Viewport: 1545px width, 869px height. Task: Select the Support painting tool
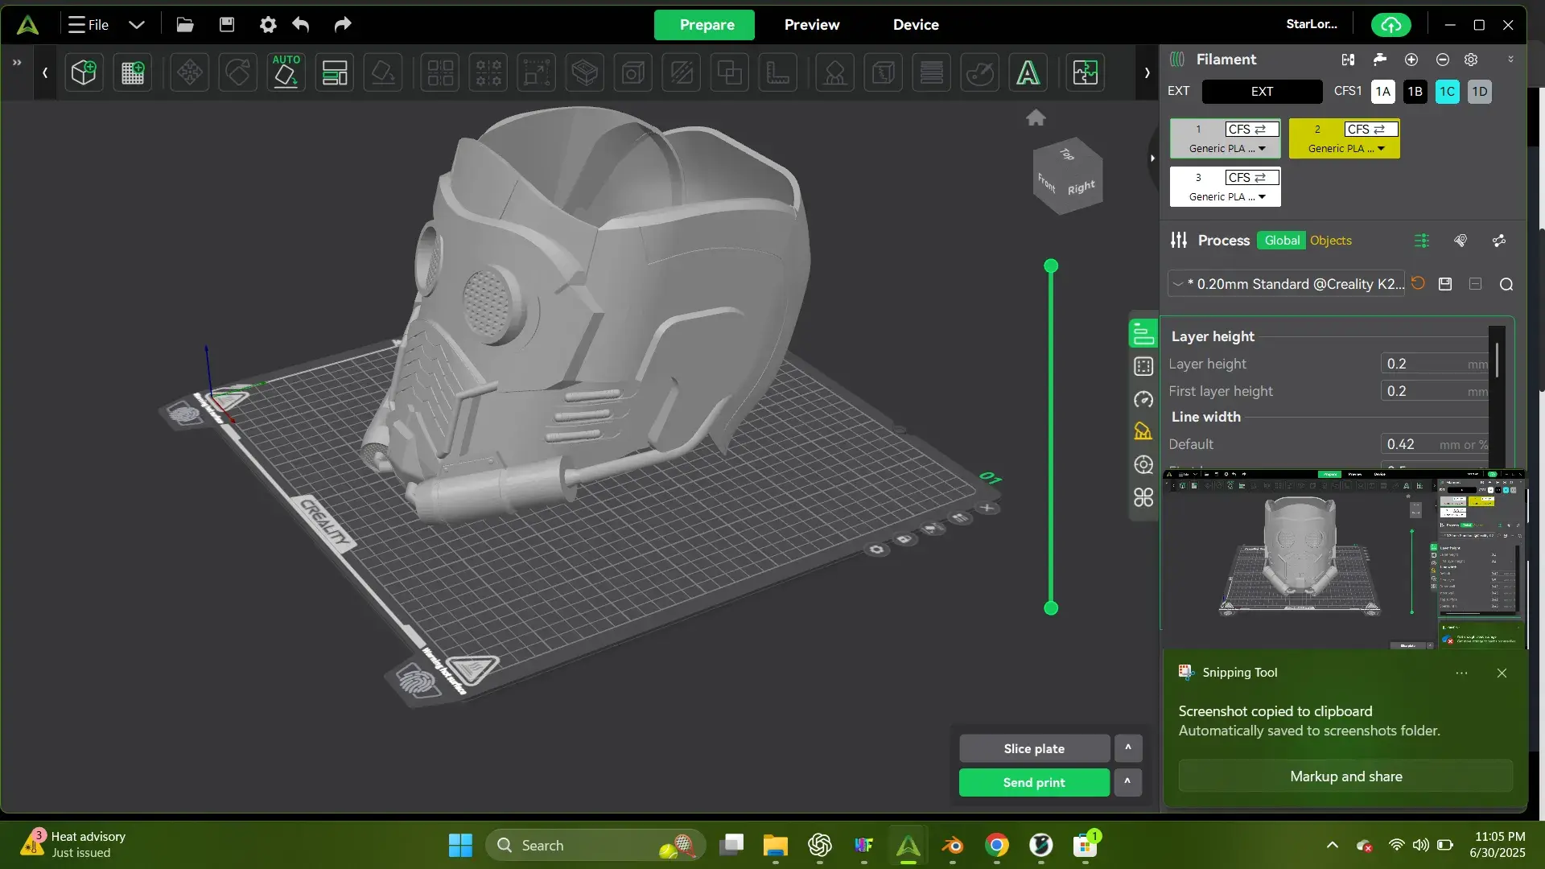pyautogui.click(x=835, y=72)
